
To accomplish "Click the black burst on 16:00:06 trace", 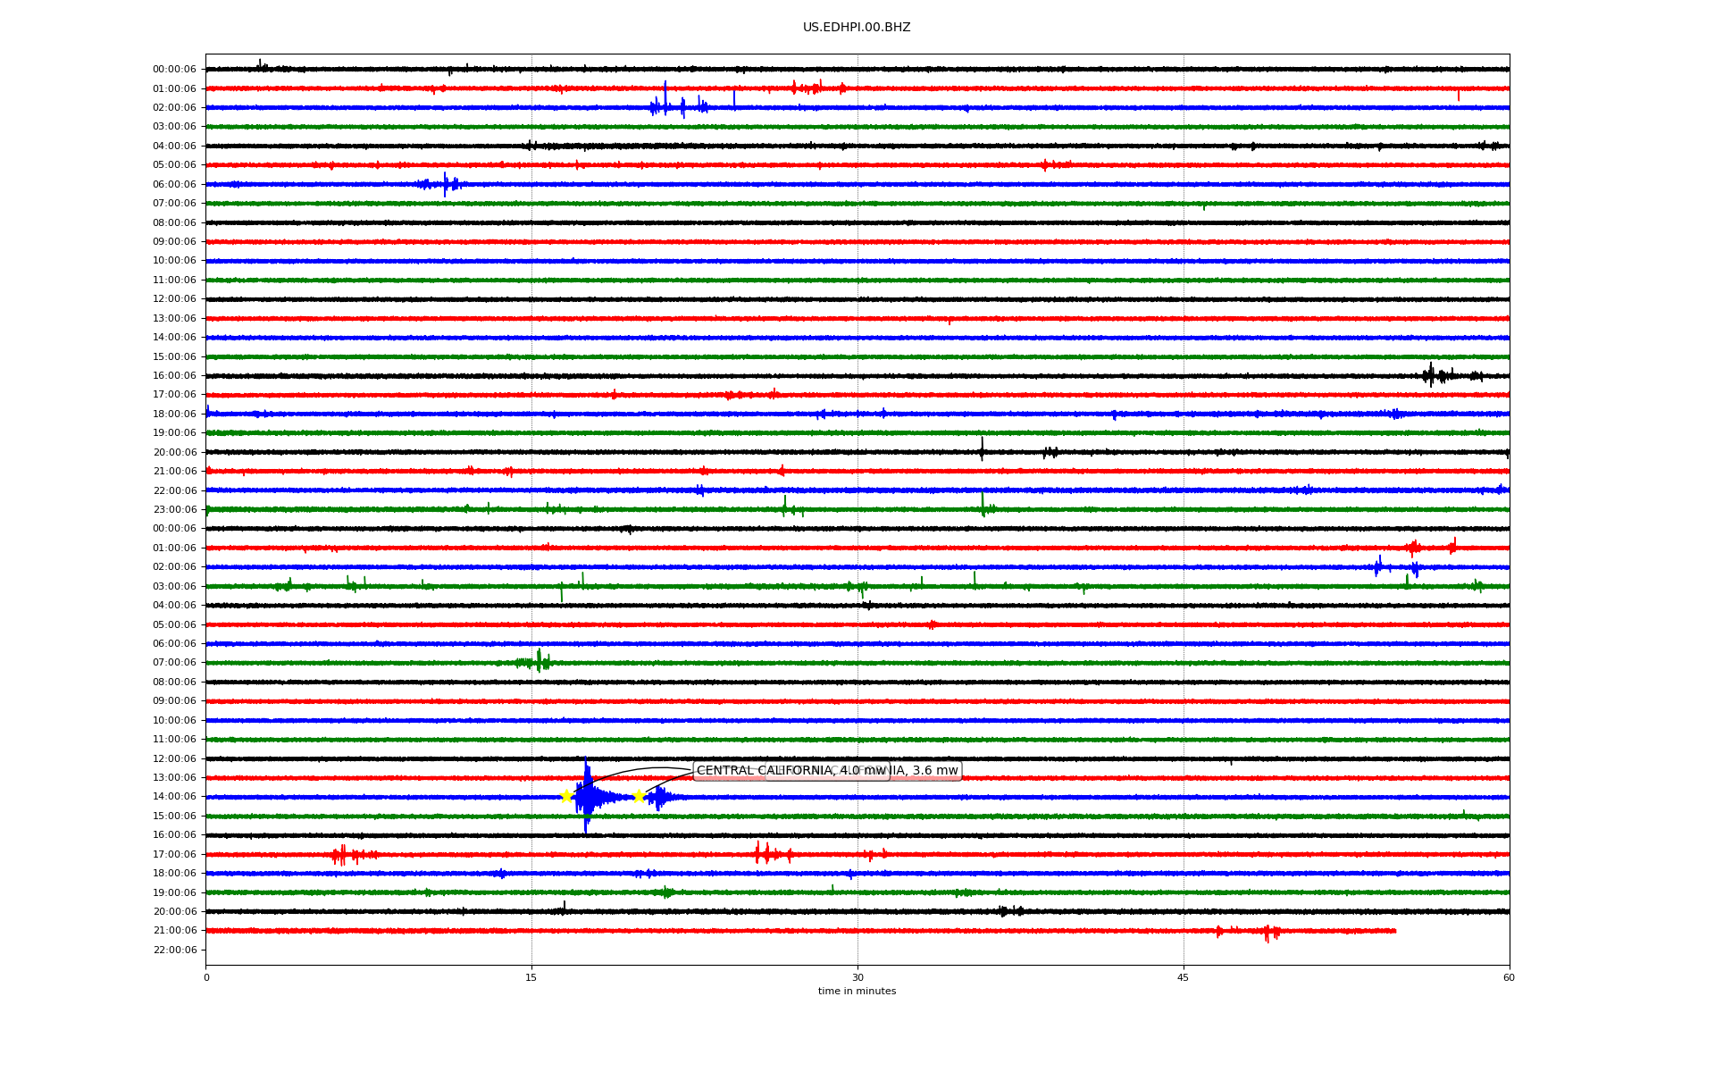I will 1433,375.
